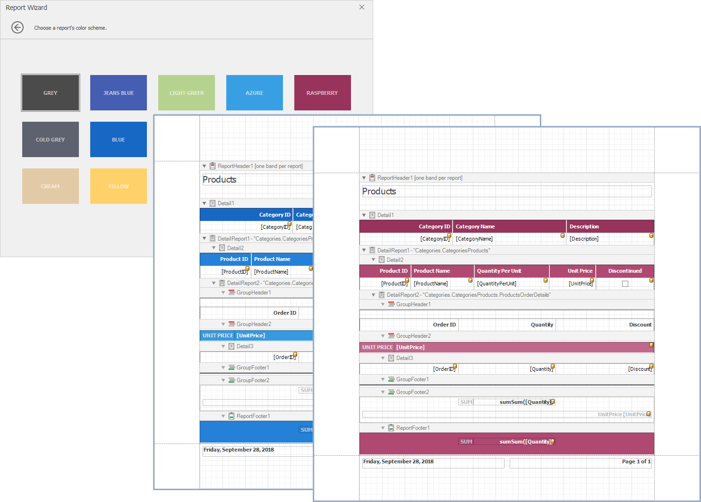Click GroupFooter1 band icon in raspberry report
The height and width of the screenshot is (502, 701).
[x=391, y=379]
